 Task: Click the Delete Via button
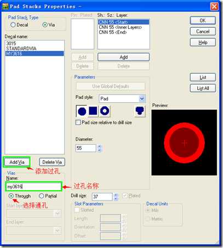click(52, 162)
